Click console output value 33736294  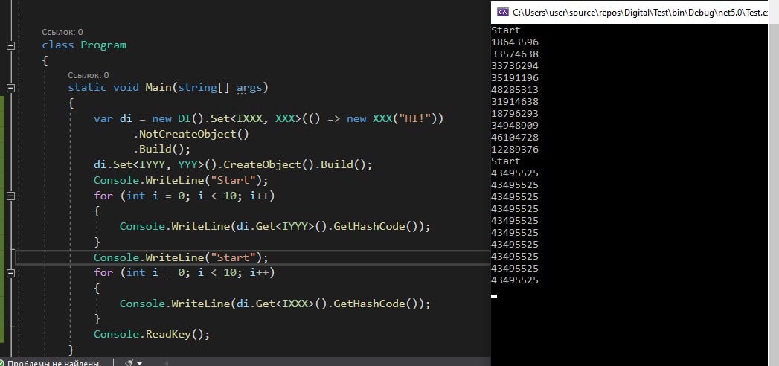515,66
